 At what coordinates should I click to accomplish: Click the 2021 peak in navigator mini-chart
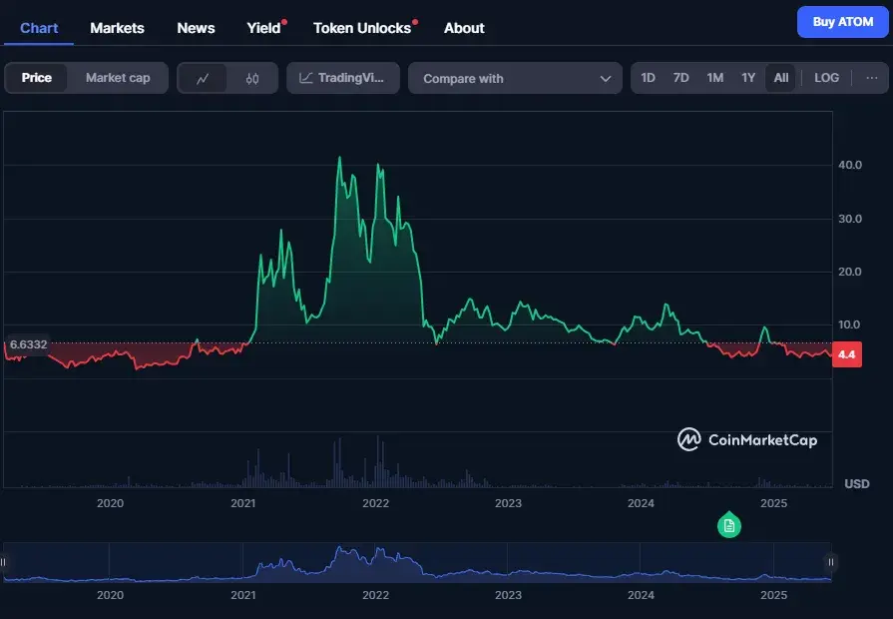[340, 549]
